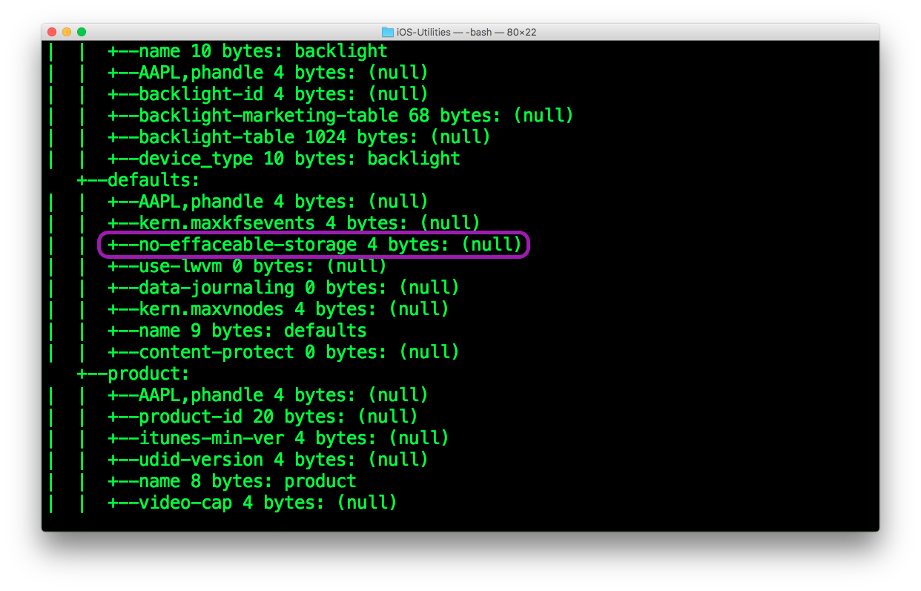This screenshot has height=591, width=921.
Task: Click the yellow minimize window button
Action: coord(67,32)
